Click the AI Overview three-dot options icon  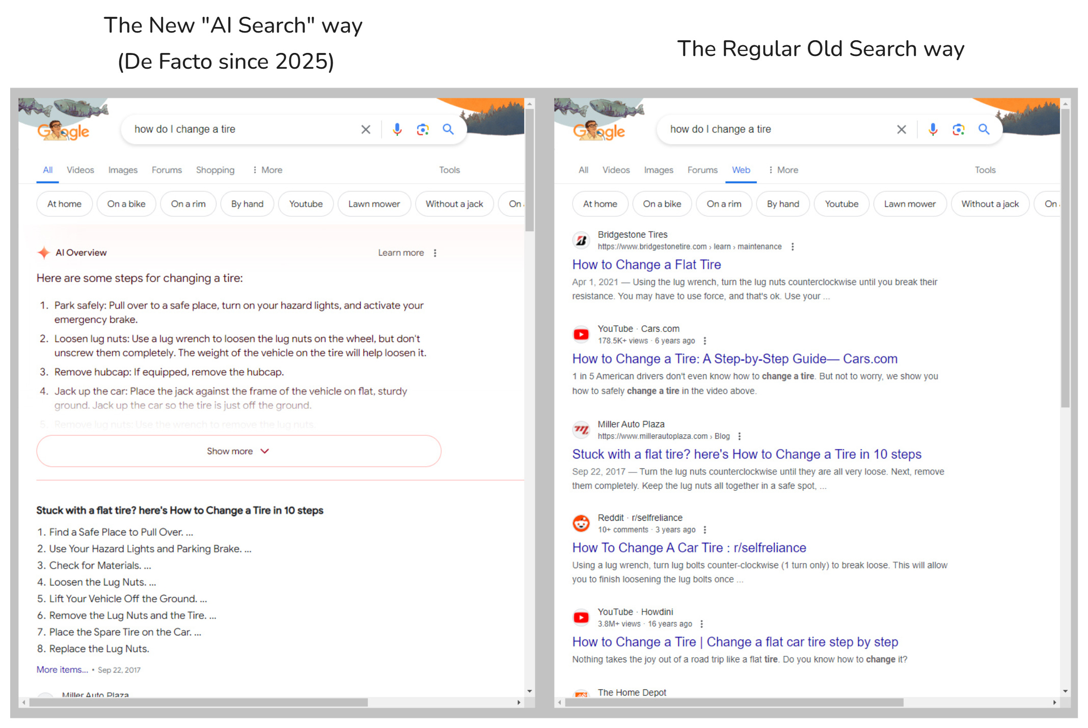click(435, 253)
